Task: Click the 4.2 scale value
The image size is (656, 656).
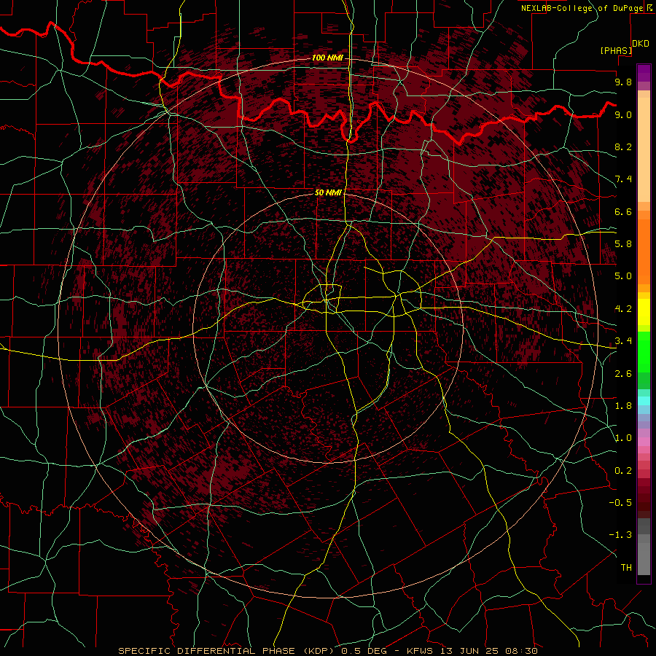Action: click(623, 309)
